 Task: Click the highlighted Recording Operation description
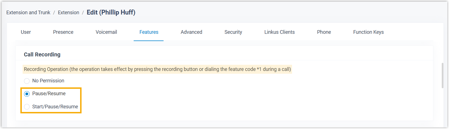coord(157,69)
